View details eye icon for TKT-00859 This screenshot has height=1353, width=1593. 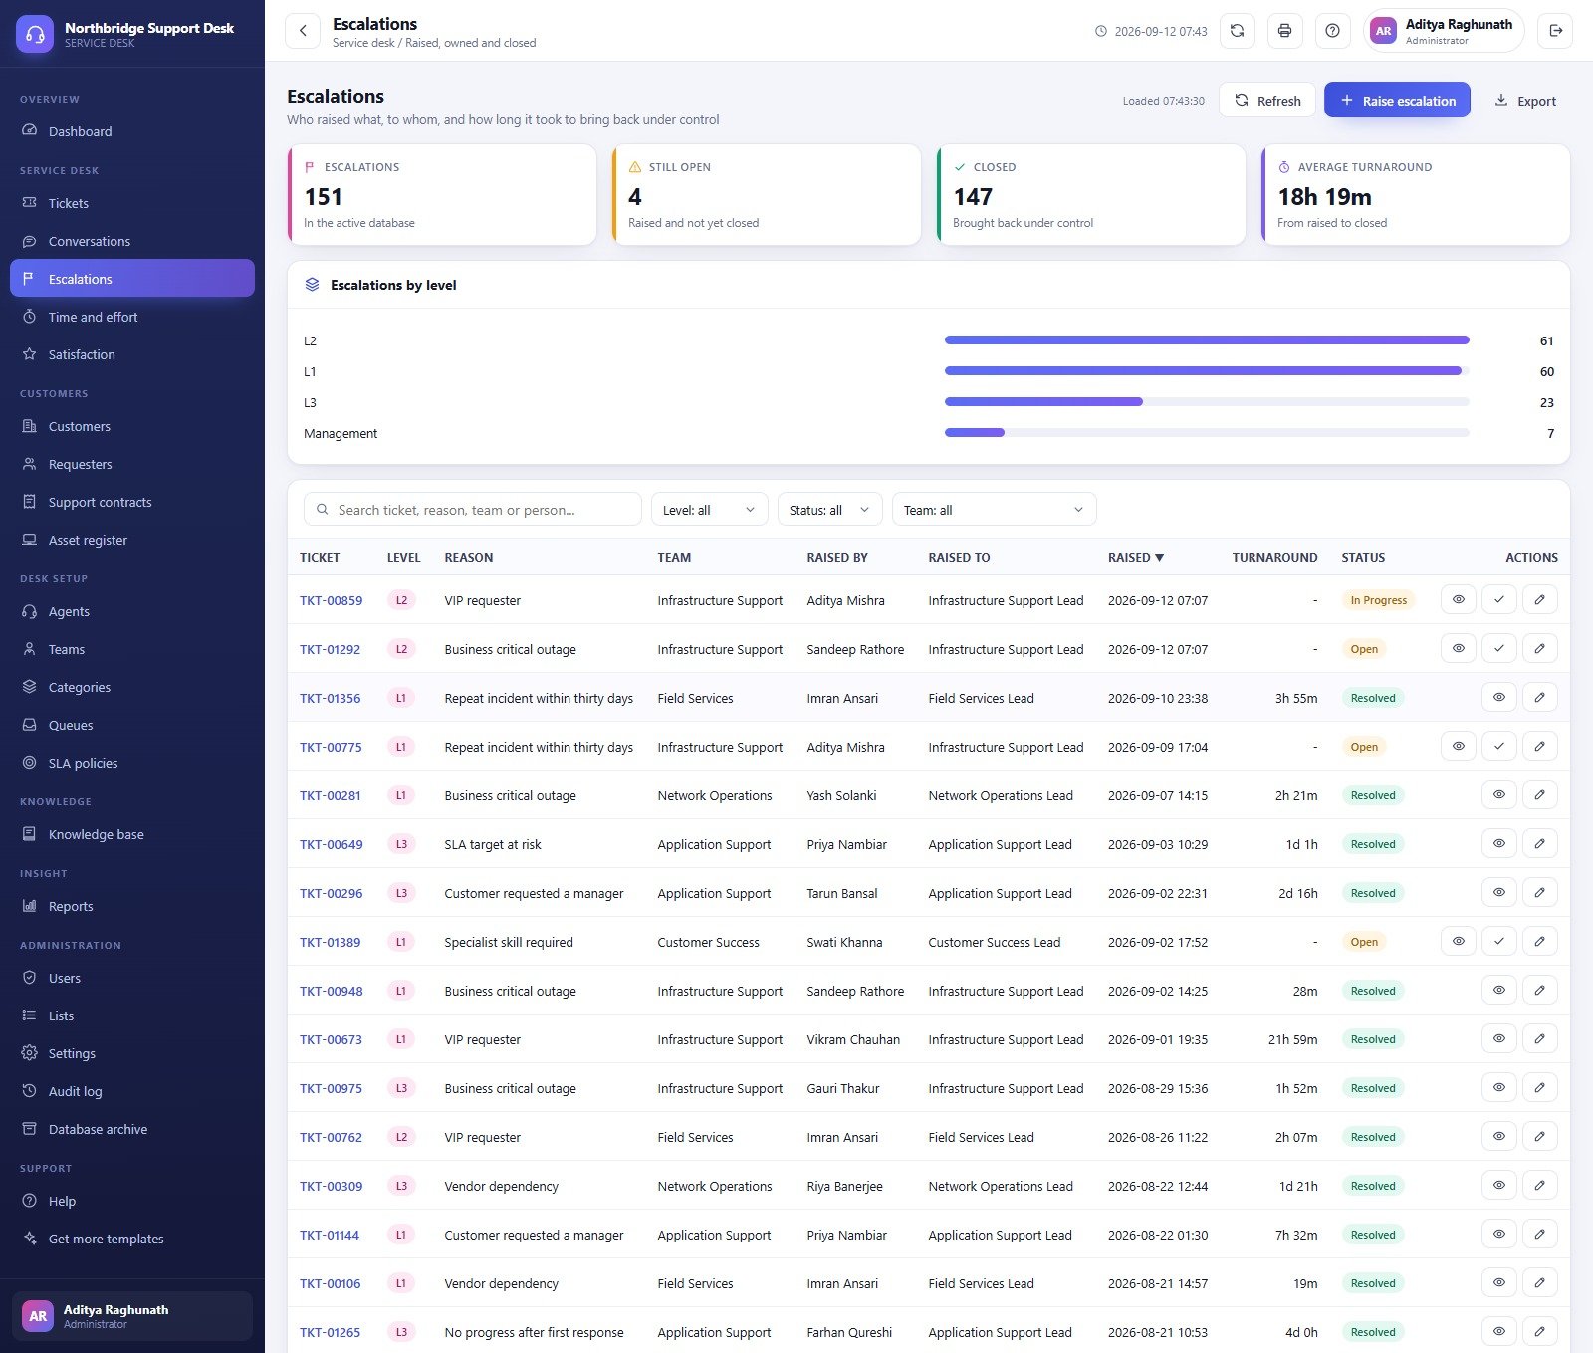click(1458, 600)
